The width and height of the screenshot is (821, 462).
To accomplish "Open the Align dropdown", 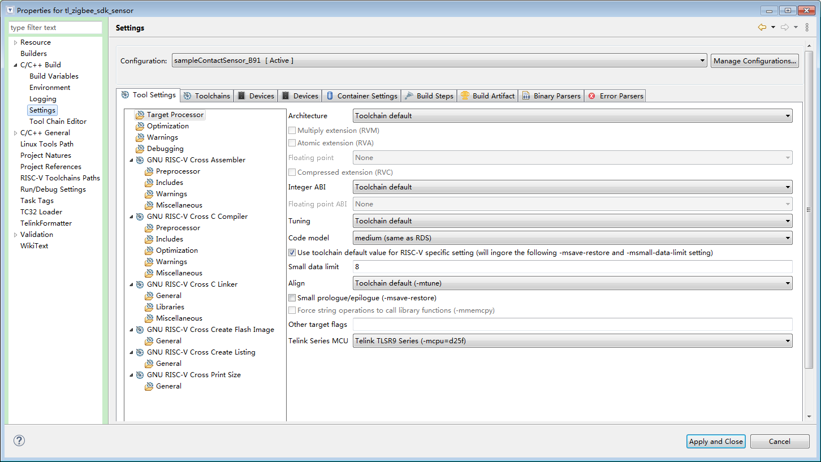I will point(573,283).
